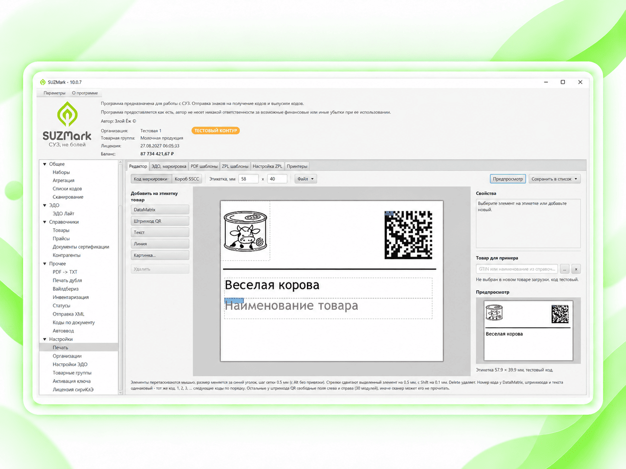Add a DataMatrix element to label

(x=160, y=209)
